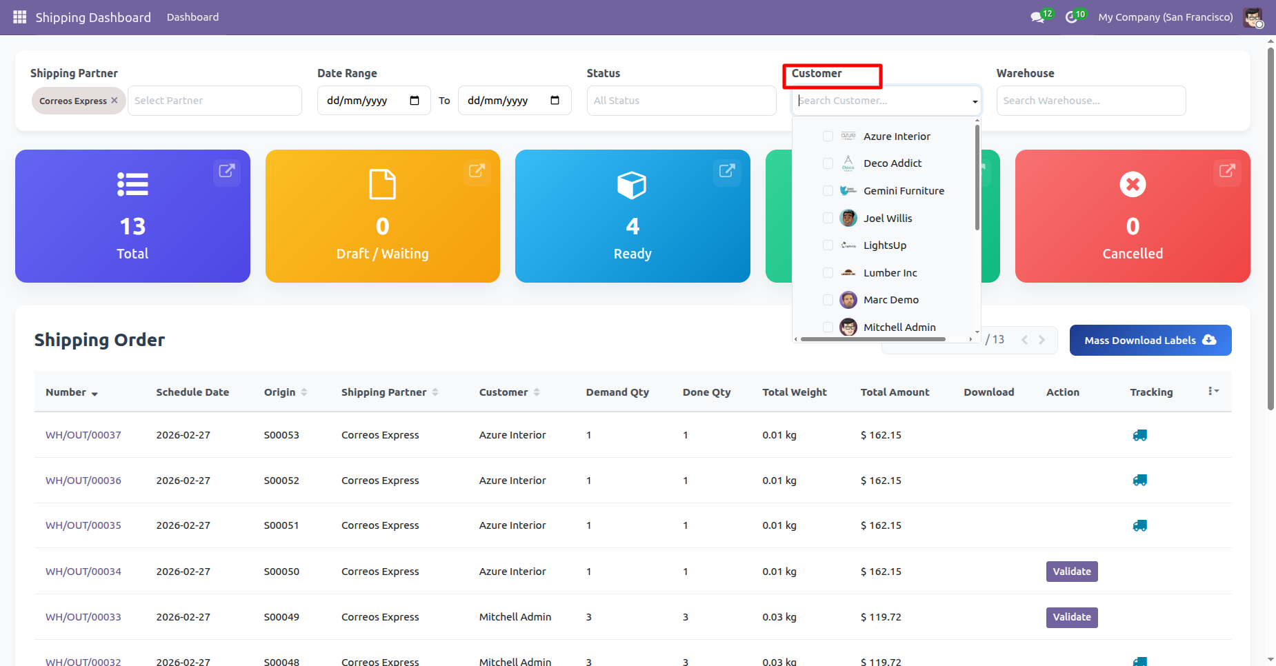The image size is (1276, 666).
Task: Collapse the Customer dropdown arrow
Action: point(975,101)
